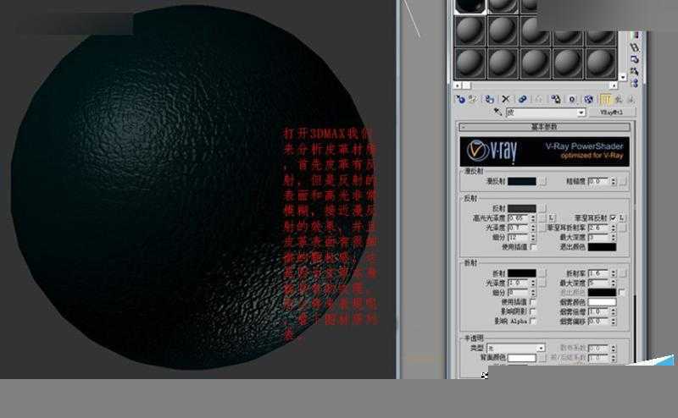Click 粗糙度 spinner arrows
Image resolution: width=678 pixels, height=418 pixels.
click(613, 181)
